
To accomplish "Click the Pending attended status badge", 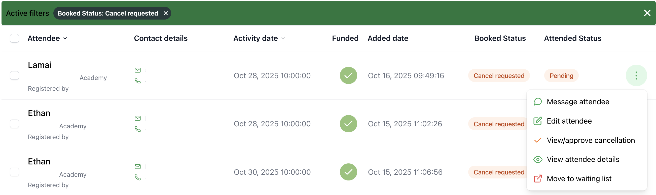I will tap(561, 75).
